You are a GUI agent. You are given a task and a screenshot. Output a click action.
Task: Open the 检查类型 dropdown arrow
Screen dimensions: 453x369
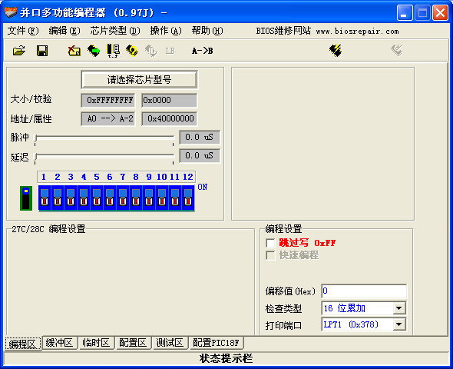(x=399, y=308)
